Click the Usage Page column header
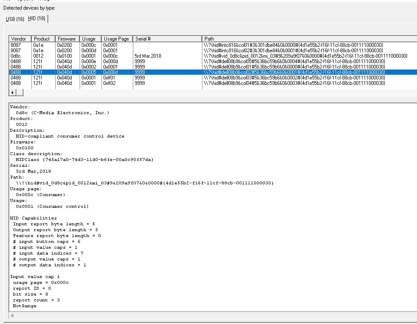The height and width of the screenshot is (324, 417). pos(116,39)
